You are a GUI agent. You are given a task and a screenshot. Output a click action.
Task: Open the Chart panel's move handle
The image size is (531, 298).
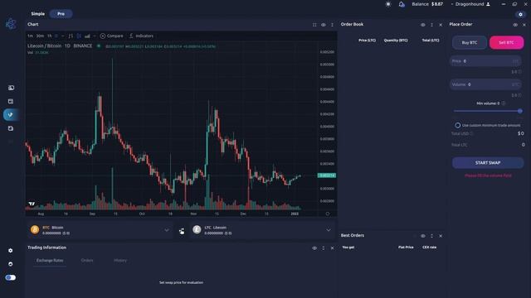pos(332,25)
